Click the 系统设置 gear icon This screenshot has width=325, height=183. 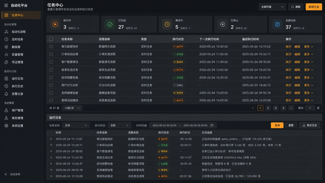6,126
